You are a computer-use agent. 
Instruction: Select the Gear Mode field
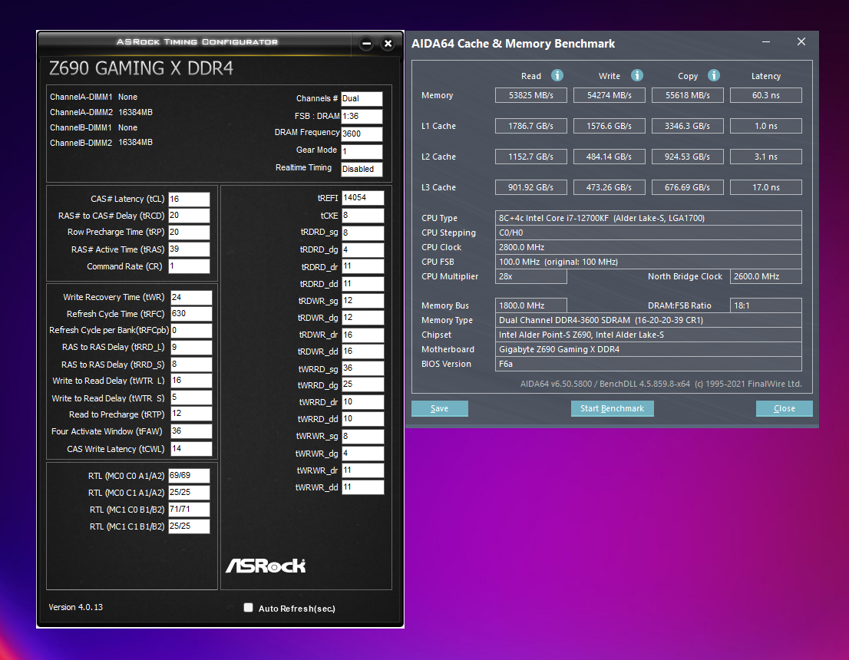(362, 151)
